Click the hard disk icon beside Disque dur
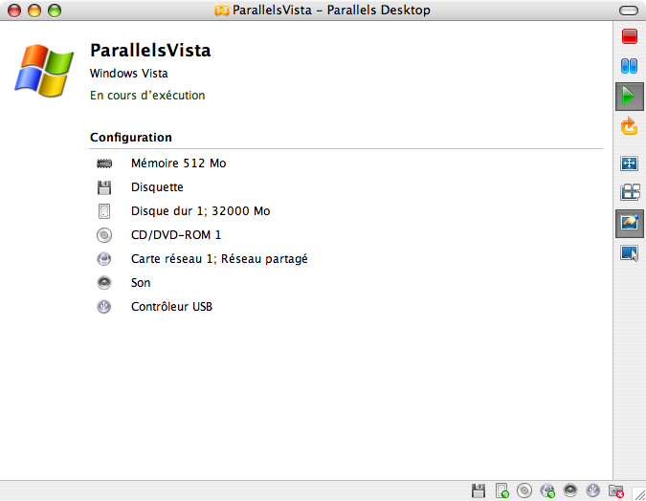 [x=104, y=211]
